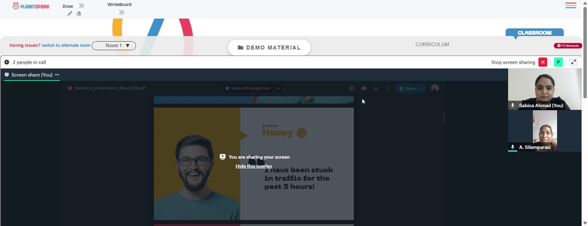
Task: Click the '2 people in call' text
Action: click(29, 62)
